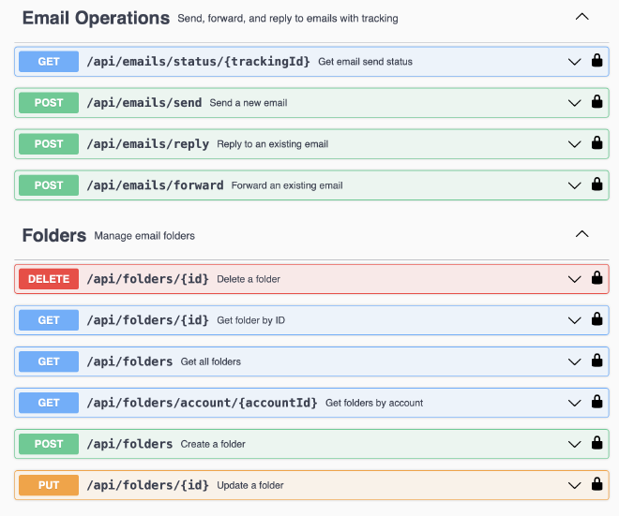619x516 pixels.
Task: Click 'Create a folder' description text
Action: click(x=213, y=444)
